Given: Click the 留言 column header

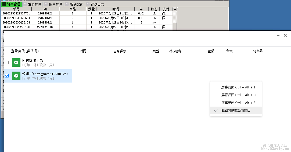Looking at the screenshot, I should click(229, 51).
